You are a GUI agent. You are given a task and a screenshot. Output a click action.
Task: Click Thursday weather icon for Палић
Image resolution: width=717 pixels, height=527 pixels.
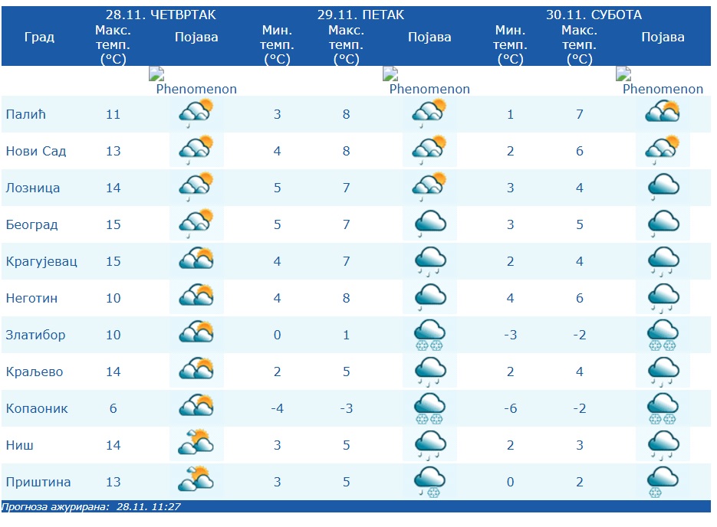196,115
